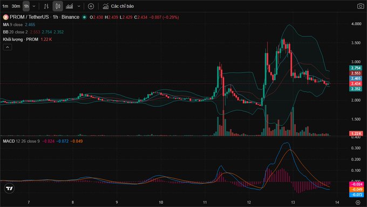
Task: Click date 10 on the time axis
Action: 161,202
